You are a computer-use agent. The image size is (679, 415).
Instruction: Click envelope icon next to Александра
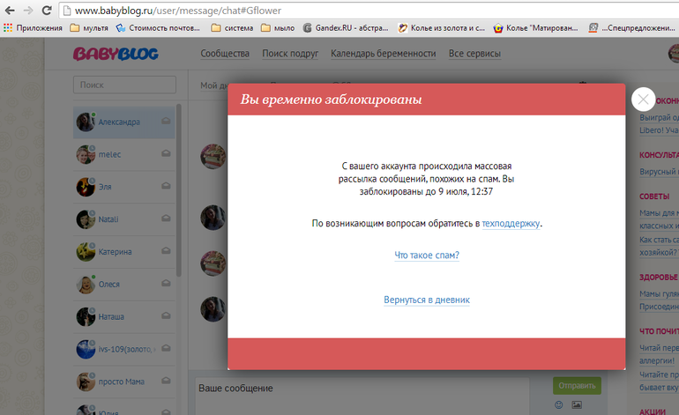click(x=166, y=122)
